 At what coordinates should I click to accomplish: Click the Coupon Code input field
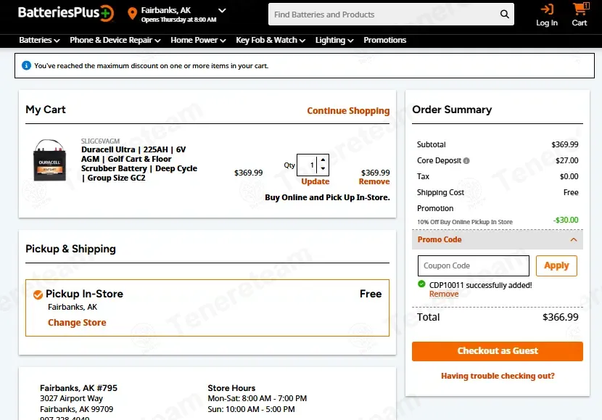coord(474,265)
